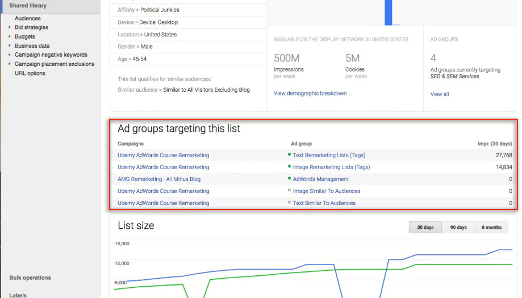This screenshot has height=298, width=522.
Task: Click enabled status dot beside AdWords Management
Action: (x=289, y=179)
